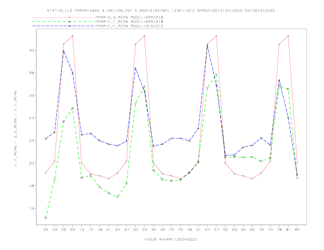The width and height of the screenshot is (324, 250).
Task: Click y-axis tick label 26
Action: click(x=31, y=96)
